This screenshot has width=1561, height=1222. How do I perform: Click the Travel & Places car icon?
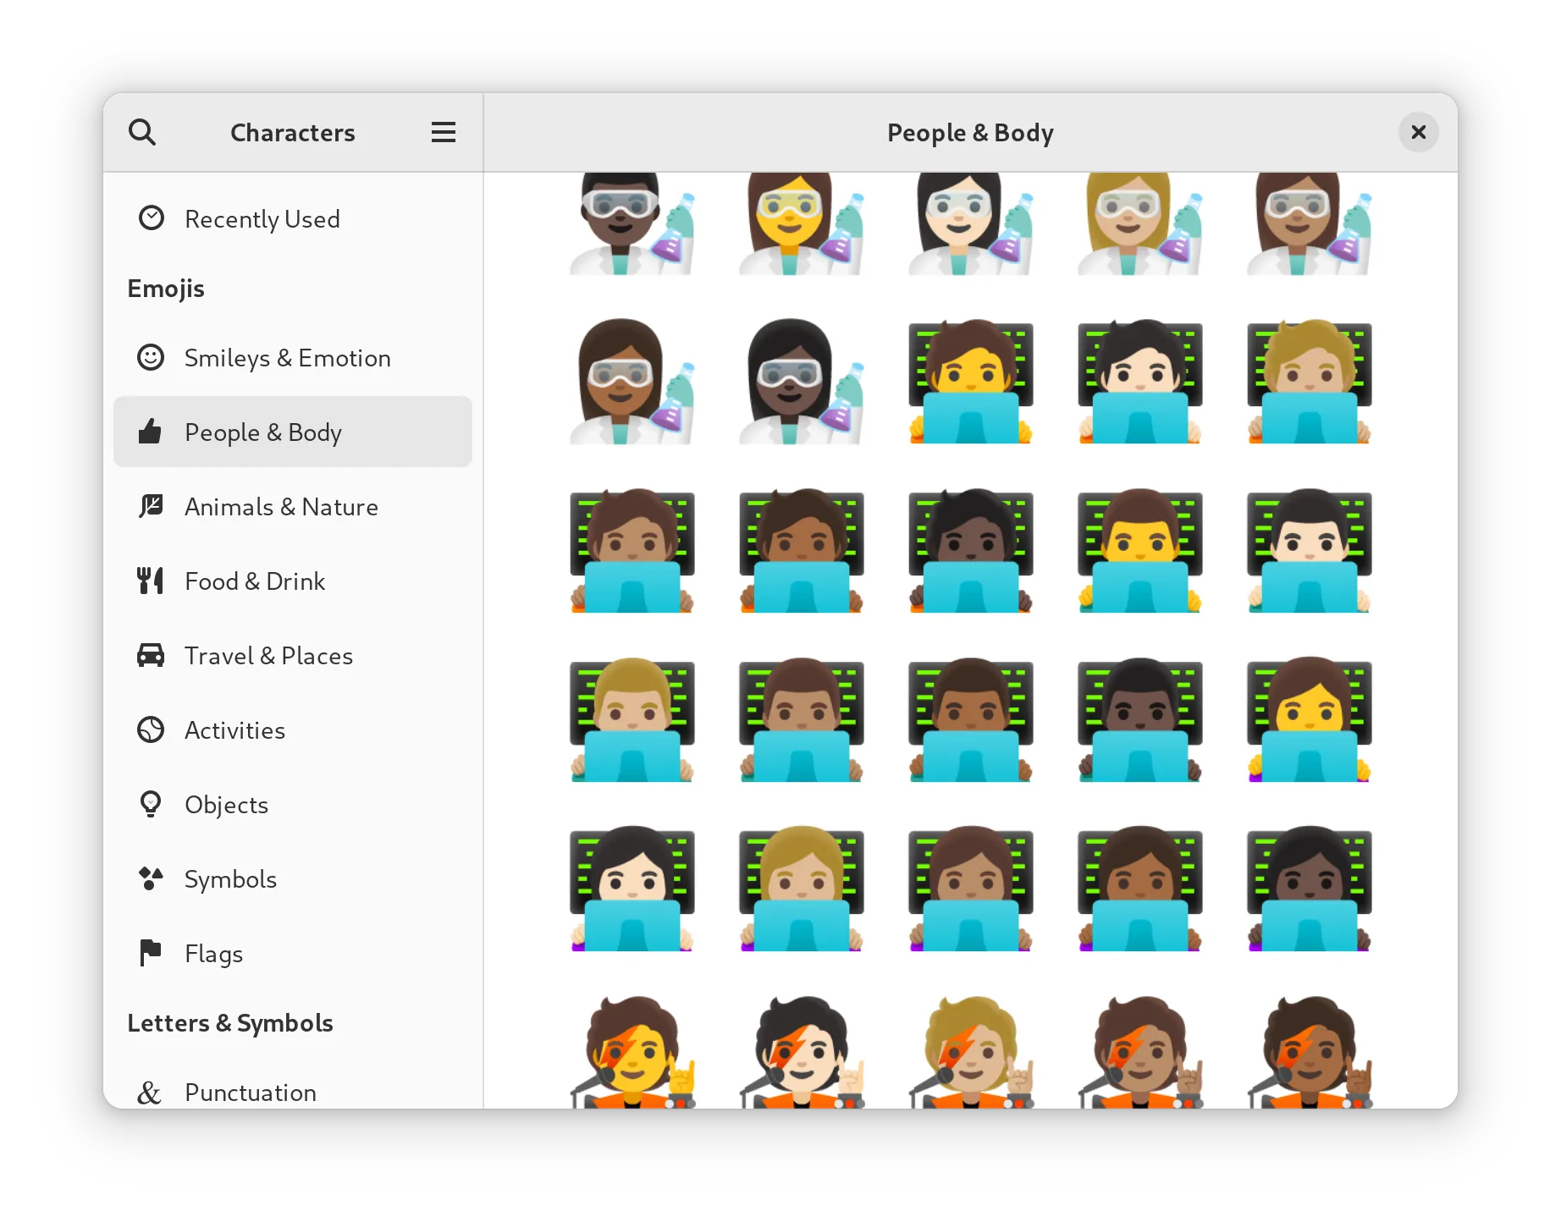pos(152,655)
